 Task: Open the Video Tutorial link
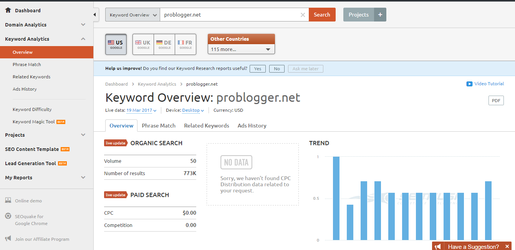(x=489, y=84)
